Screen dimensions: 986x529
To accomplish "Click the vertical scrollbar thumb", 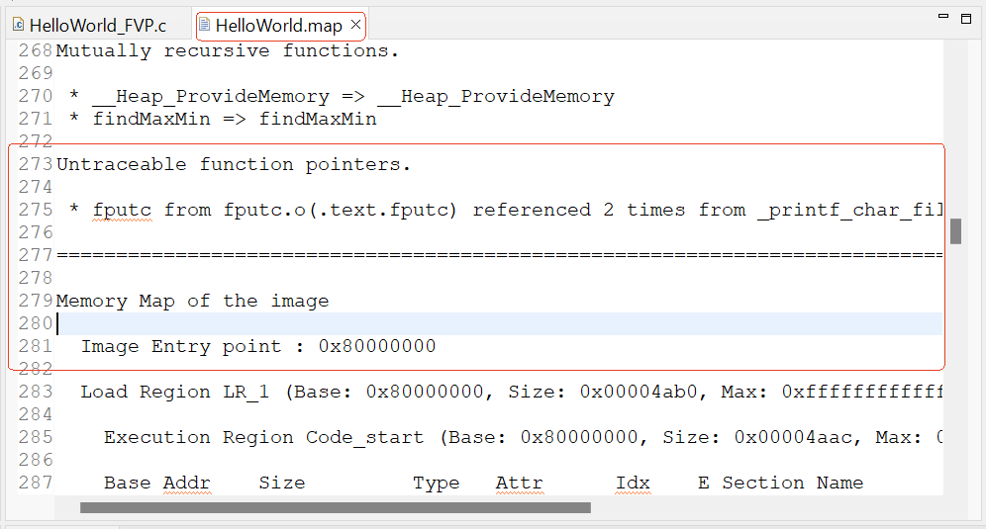I will click(955, 230).
